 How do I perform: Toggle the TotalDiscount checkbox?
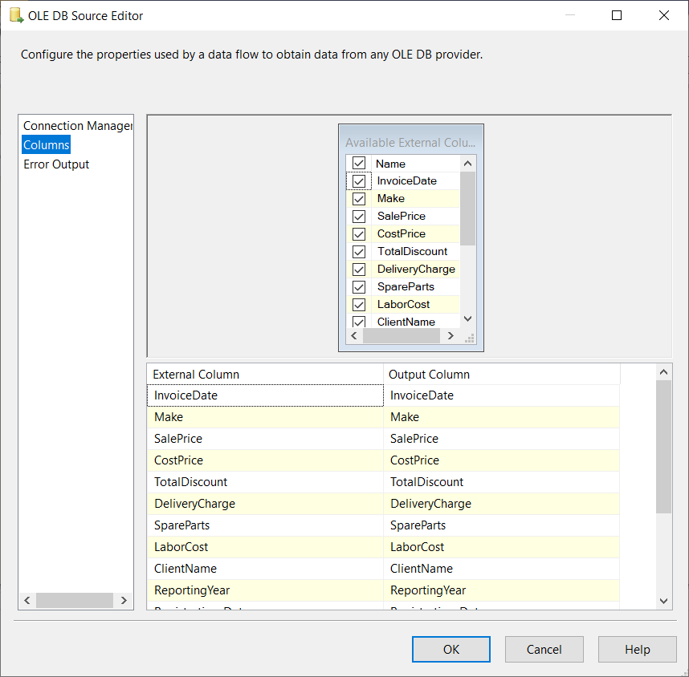358,251
